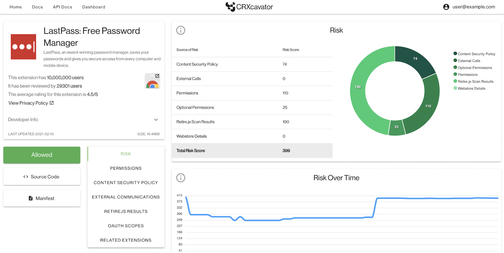The height and width of the screenshot is (253, 504).
Task: Switch to the CONTENT SECURITY POLICY tab
Action: tap(126, 183)
